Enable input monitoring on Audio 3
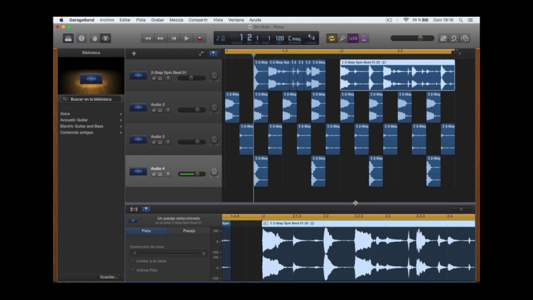This screenshot has height=300, width=533. tap(168, 142)
